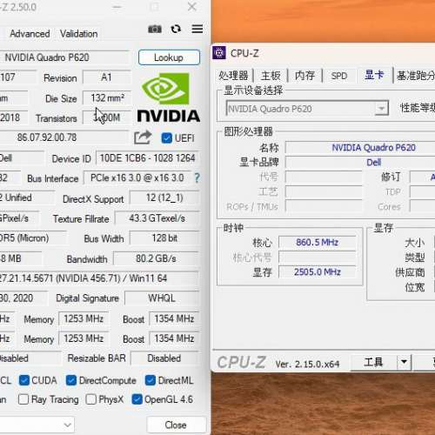Click the second row Memory clock 1253 MHz

[x=84, y=338]
